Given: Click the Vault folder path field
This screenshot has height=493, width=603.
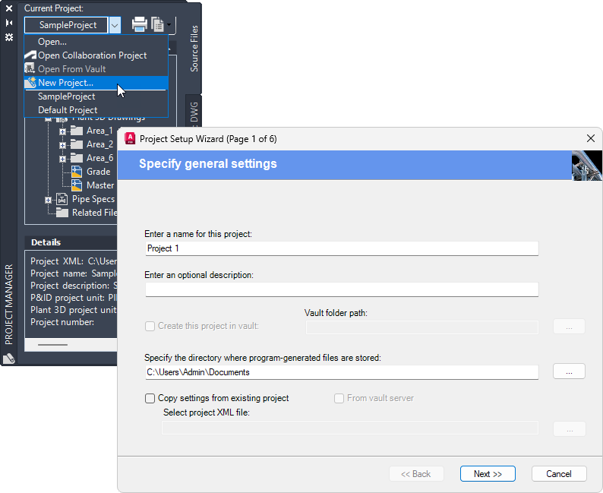Looking at the screenshot, I should [x=422, y=327].
